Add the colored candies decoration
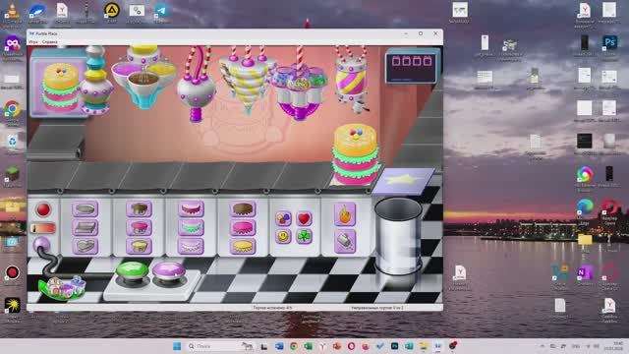This screenshot has height=354, width=629. click(x=283, y=218)
